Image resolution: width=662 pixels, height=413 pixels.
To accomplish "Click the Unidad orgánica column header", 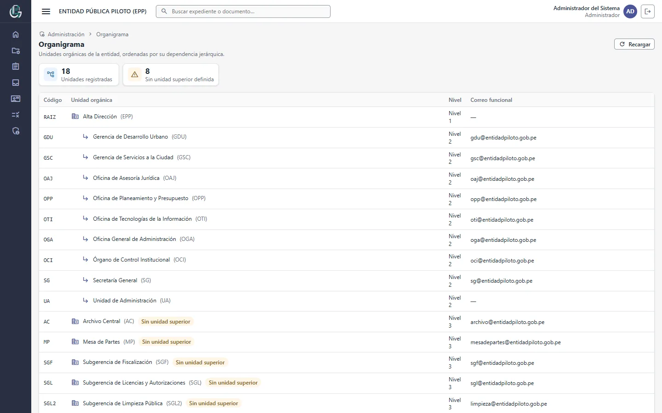I will point(91,100).
